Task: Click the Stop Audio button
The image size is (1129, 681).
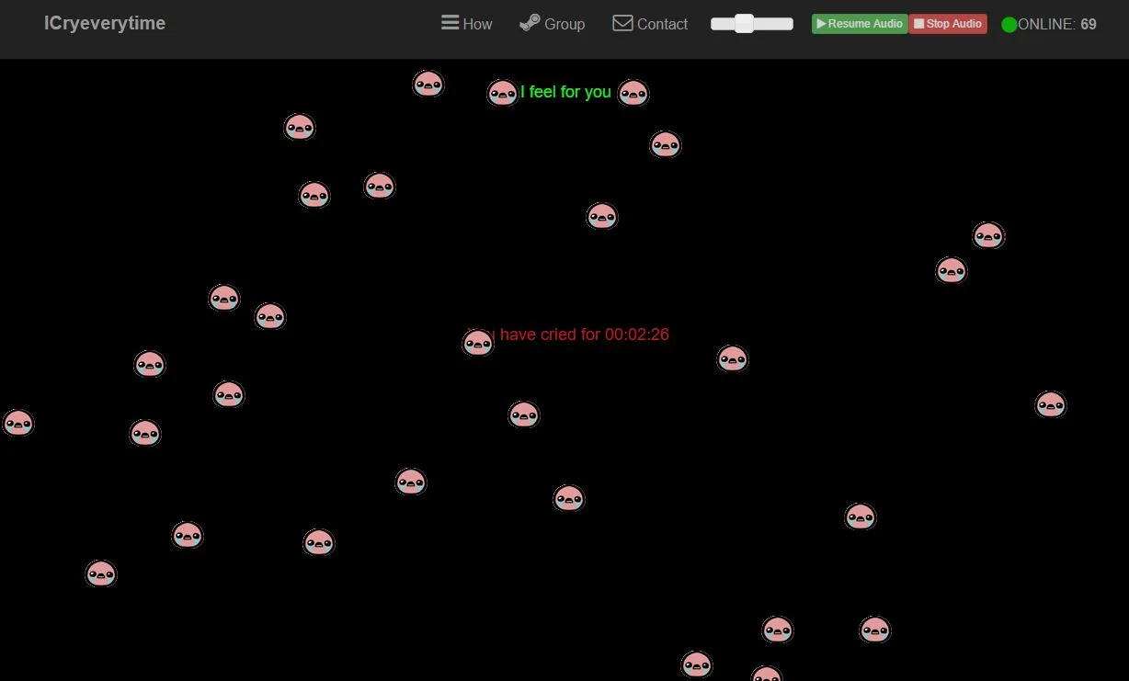Action: [x=948, y=24]
